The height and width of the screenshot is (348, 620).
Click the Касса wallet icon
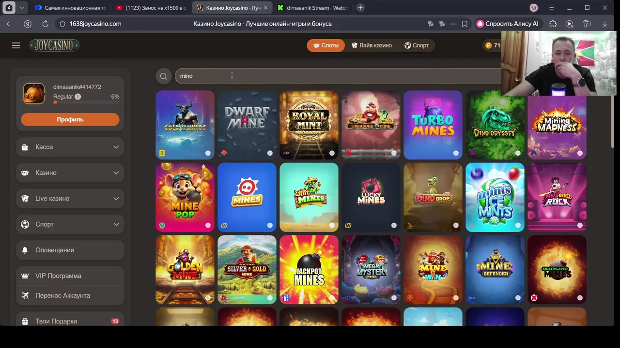(x=25, y=147)
